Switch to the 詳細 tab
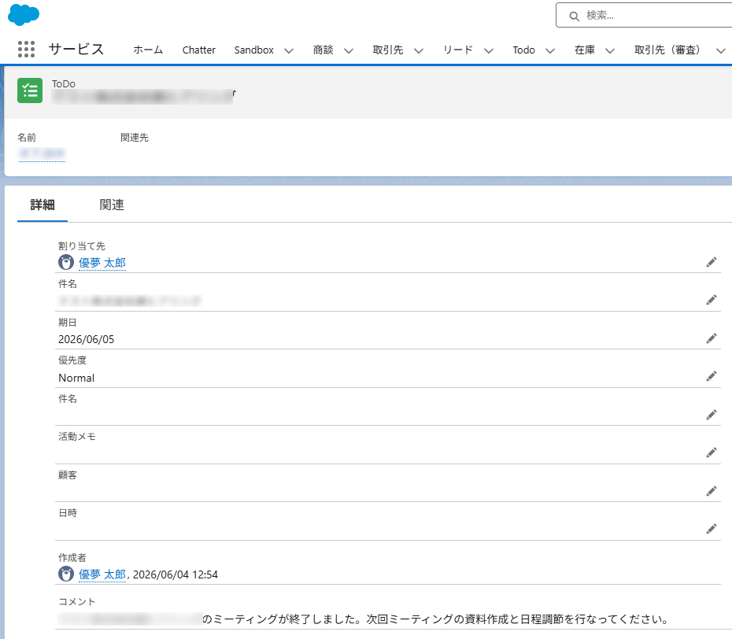Image resolution: width=732 pixels, height=639 pixels. click(43, 205)
